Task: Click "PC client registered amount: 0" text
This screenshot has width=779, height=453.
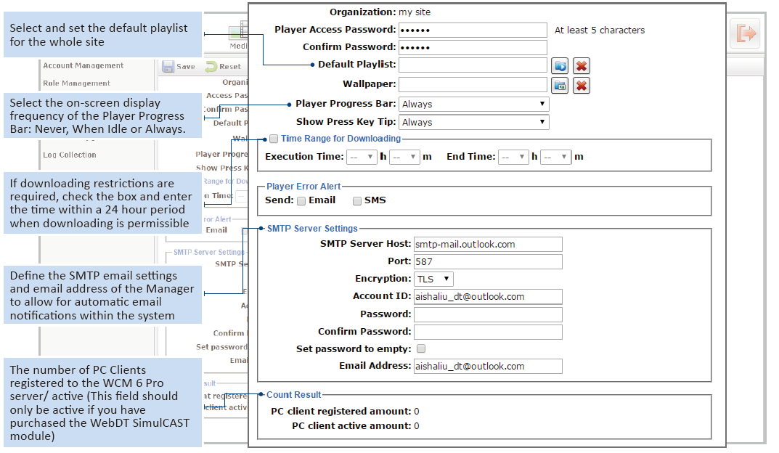Action: pyautogui.click(x=345, y=412)
